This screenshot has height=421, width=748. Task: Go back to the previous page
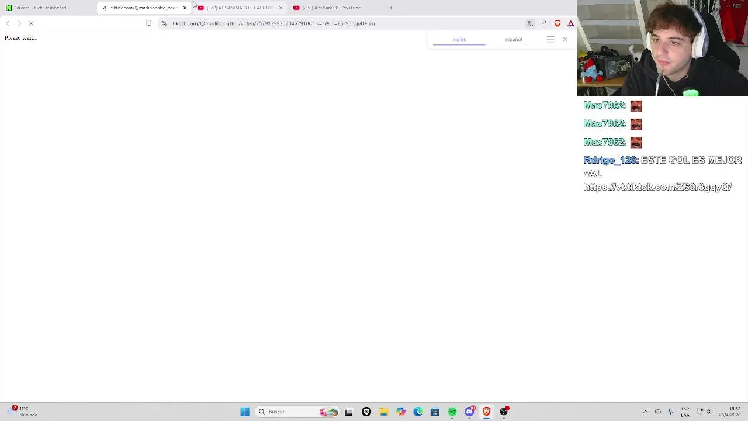8,23
